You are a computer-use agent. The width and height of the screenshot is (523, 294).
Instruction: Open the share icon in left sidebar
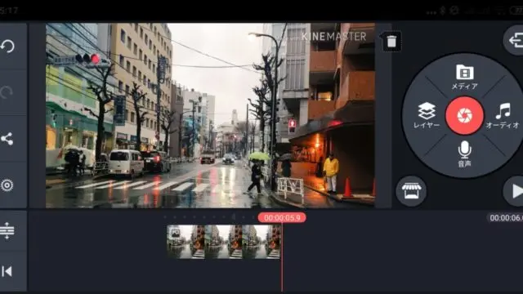[7, 139]
